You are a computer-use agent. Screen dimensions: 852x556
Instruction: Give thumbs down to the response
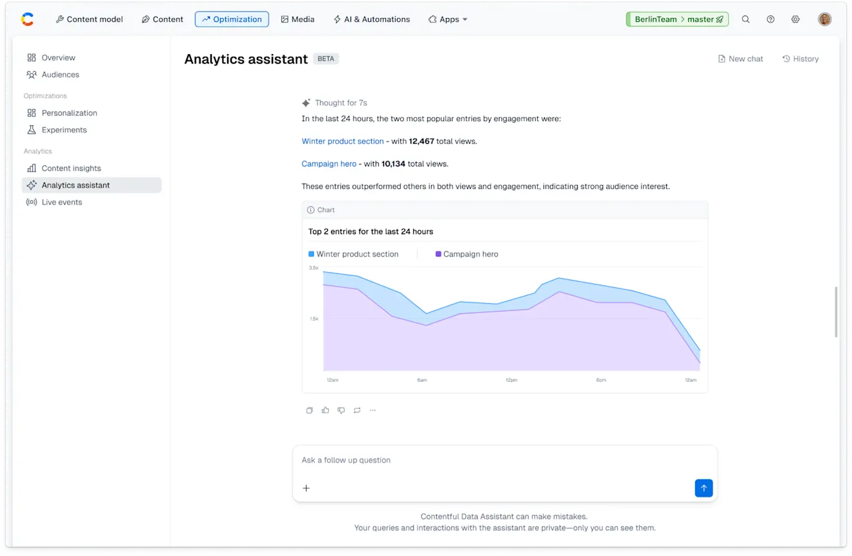pyautogui.click(x=341, y=410)
